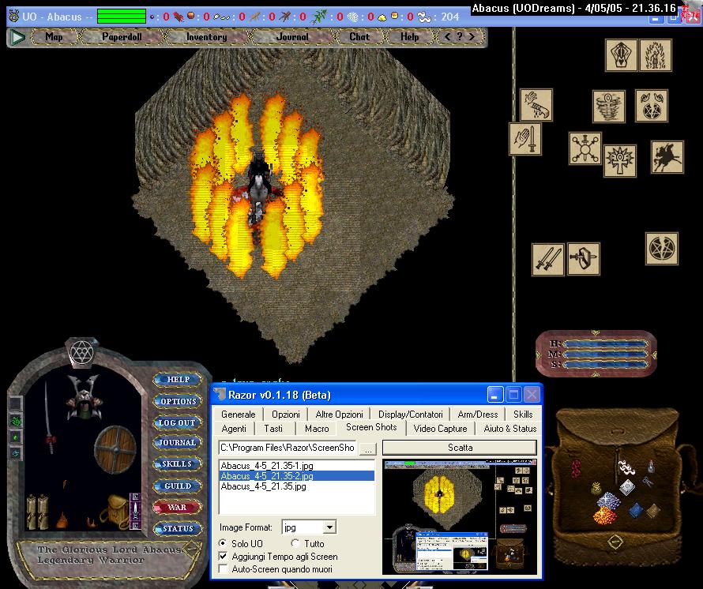Click the blue spellbook in the backpack
The height and width of the screenshot is (589, 703).
[636, 510]
